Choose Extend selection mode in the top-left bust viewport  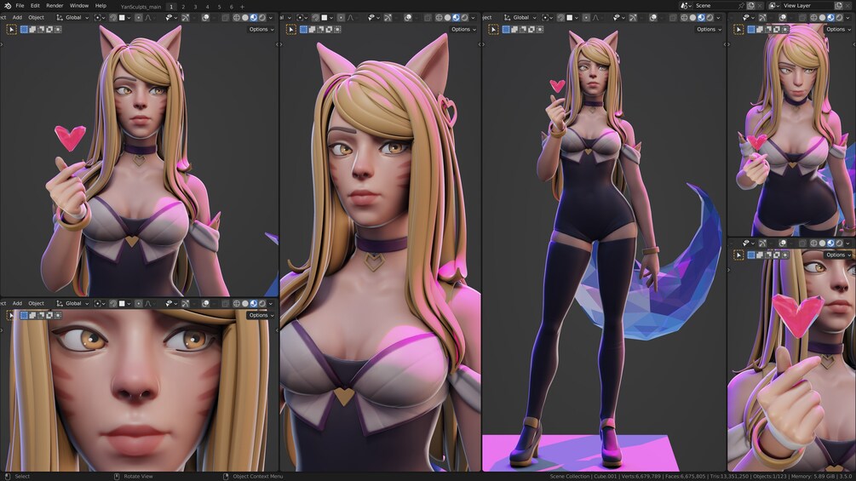click(x=32, y=30)
